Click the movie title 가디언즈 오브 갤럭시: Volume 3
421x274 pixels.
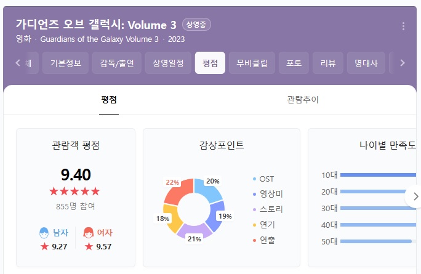pos(96,25)
